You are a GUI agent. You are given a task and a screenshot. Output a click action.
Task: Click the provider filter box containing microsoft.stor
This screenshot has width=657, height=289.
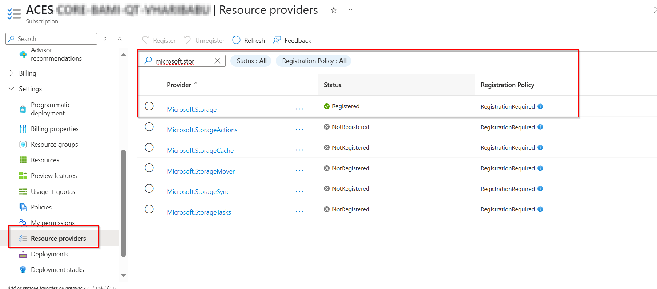coord(182,61)
